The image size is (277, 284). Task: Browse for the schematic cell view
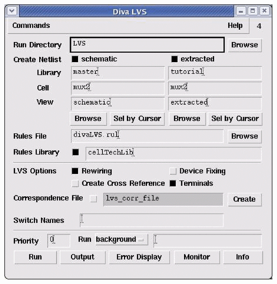point(88,119)
